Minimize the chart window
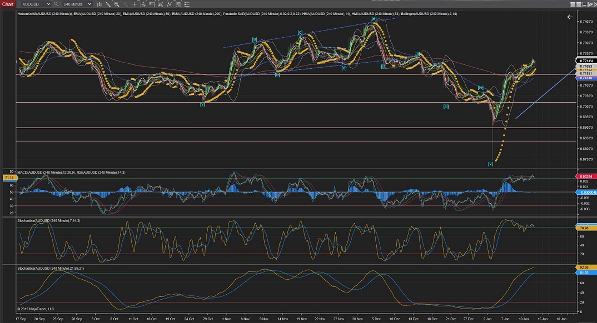This screenshot has height=323, width=597. [585, 4]
